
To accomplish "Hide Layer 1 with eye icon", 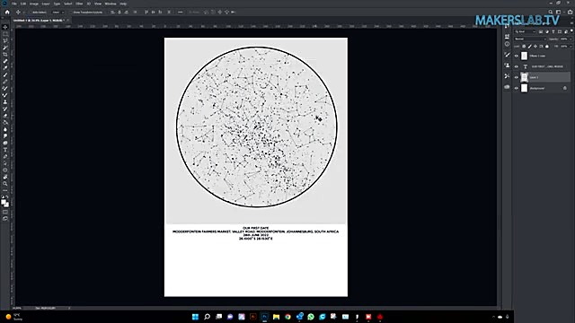I will [x=517, y=77].
